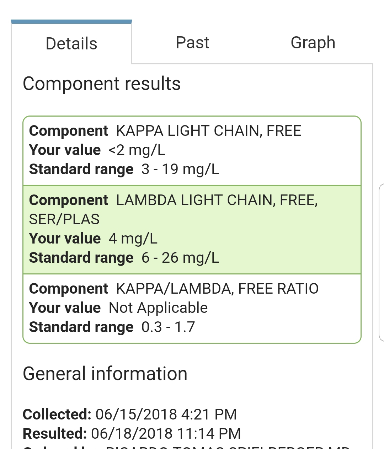This screenshot has width=384, height=449.
Task: Click the partially visible panel at right edge
Action: (x=382, y=262)
